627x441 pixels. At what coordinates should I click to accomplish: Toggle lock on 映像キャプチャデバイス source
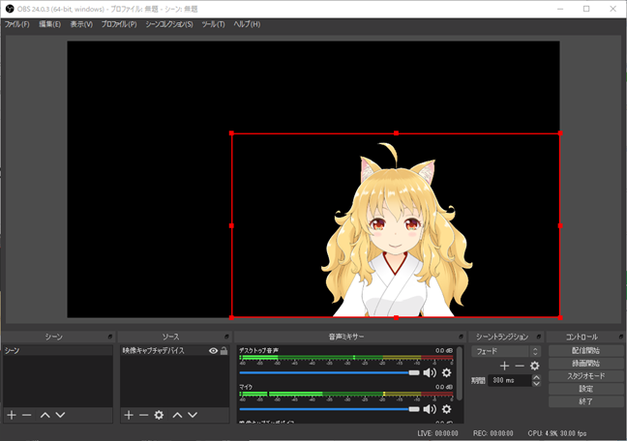(x=224, y=351)
